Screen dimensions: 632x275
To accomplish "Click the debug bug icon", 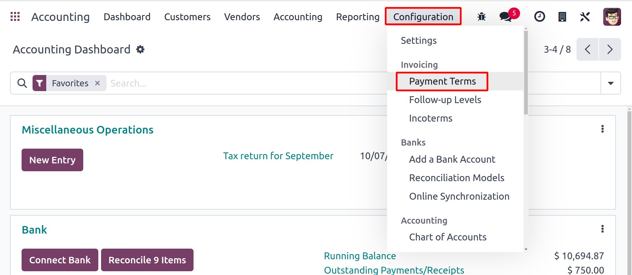I will [482, 16].
